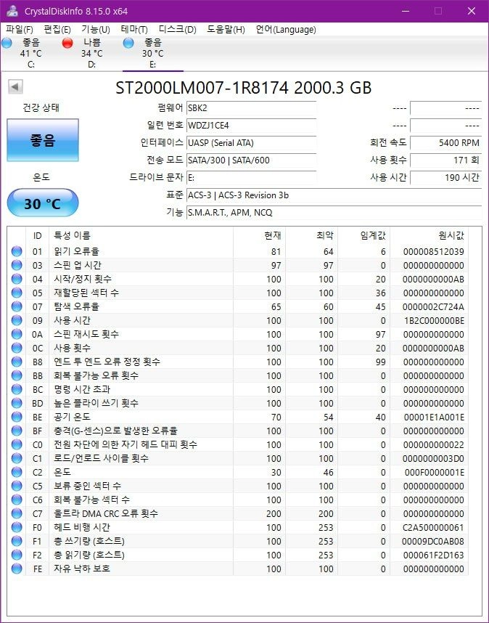The image size is (489, 623).
Task: Close the CrystalDiskInfo window
Action: [x=471, y=11]
